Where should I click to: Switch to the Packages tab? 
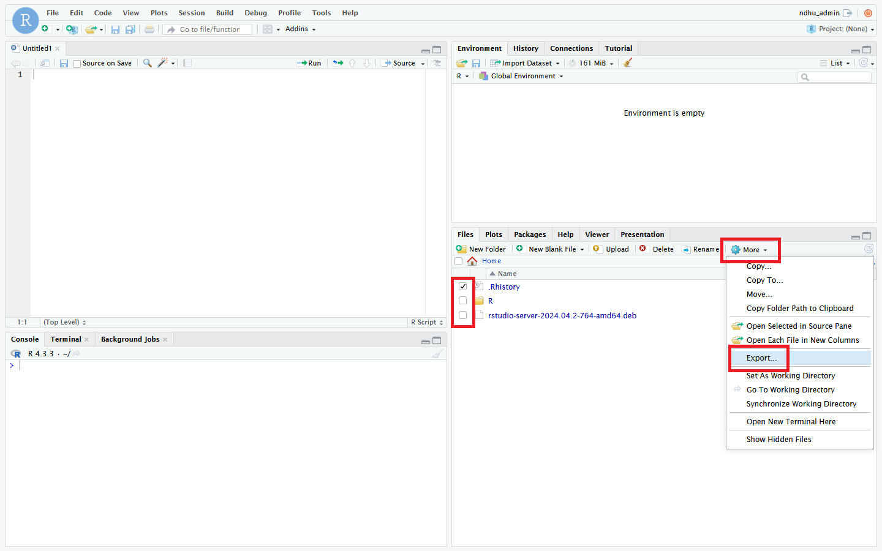530,234
